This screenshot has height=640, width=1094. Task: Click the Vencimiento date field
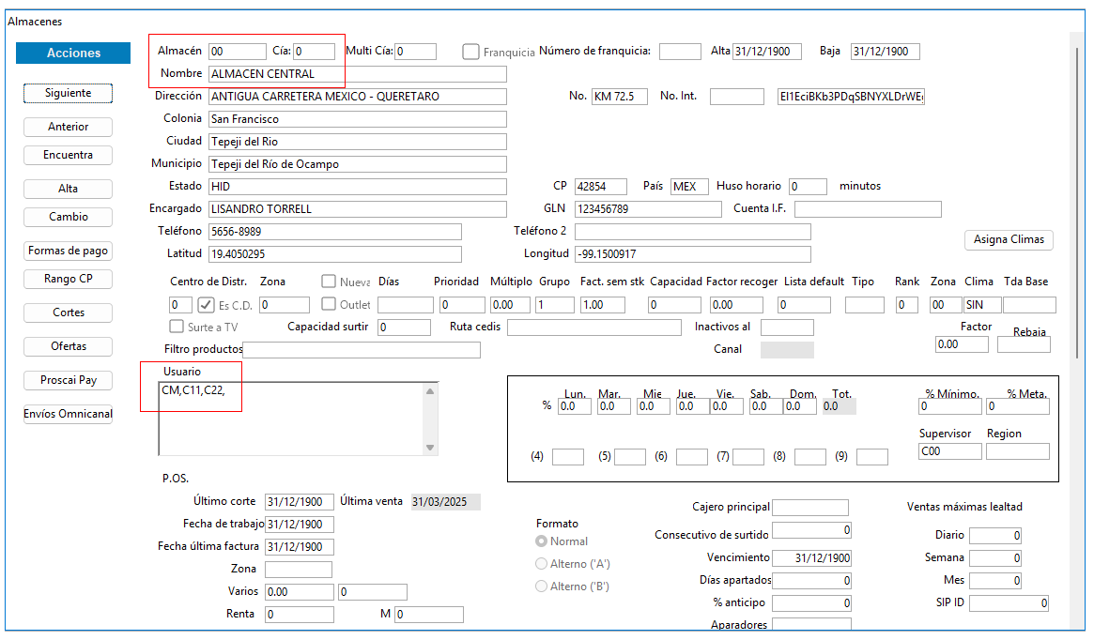pyautogui.click(x=812, y=557)
